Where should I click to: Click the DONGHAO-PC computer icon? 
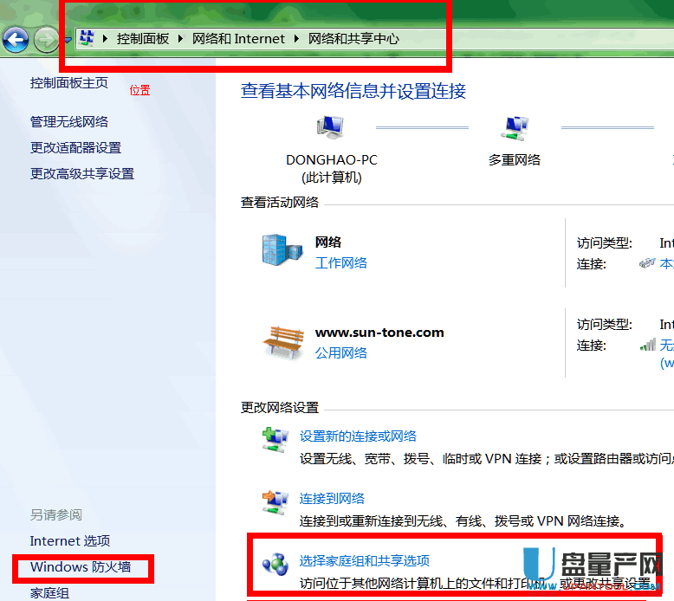coord(330,128)
